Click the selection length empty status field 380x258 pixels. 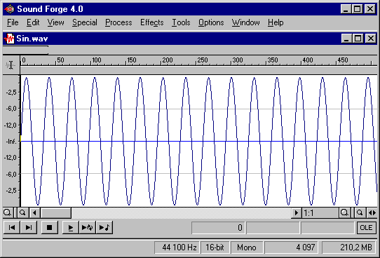click(327, 228)
